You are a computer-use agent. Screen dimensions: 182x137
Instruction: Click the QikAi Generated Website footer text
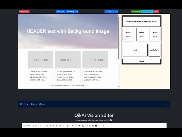tap(68, 86)
